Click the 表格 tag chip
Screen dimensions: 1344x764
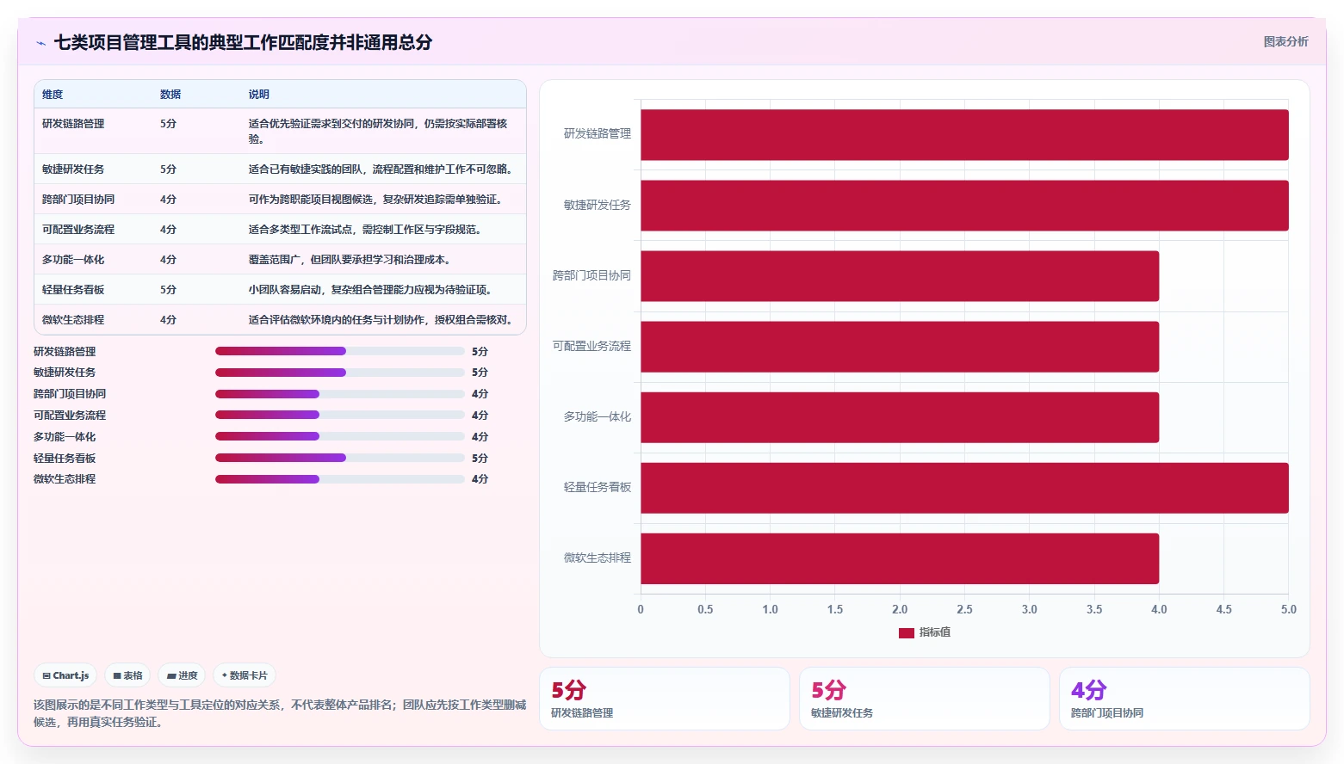[x=128, y=675]
